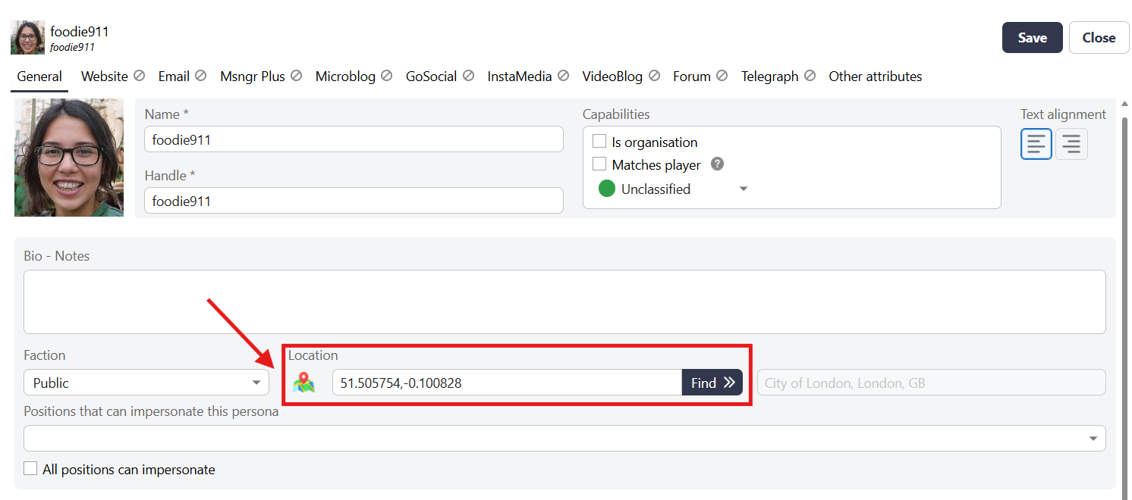Align text to the right
Viewport: 1132px width, 500px height.
pyautogui.click(x=1071, y=144)
